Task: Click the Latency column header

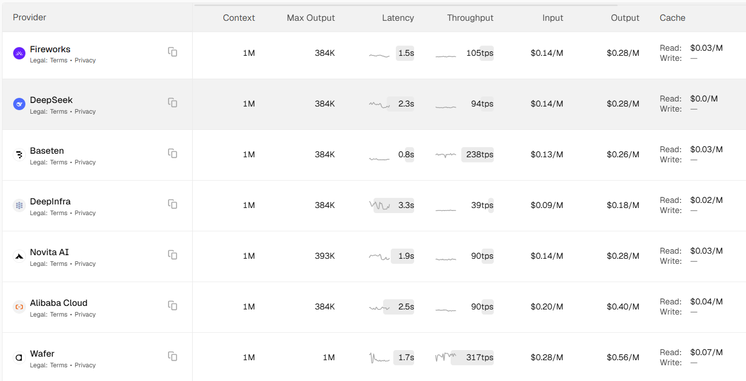Action: click(x=398, y=18)
